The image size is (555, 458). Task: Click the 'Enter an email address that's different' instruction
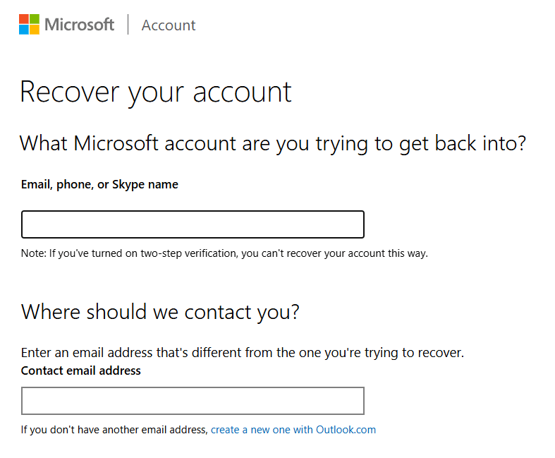point(243,353)
